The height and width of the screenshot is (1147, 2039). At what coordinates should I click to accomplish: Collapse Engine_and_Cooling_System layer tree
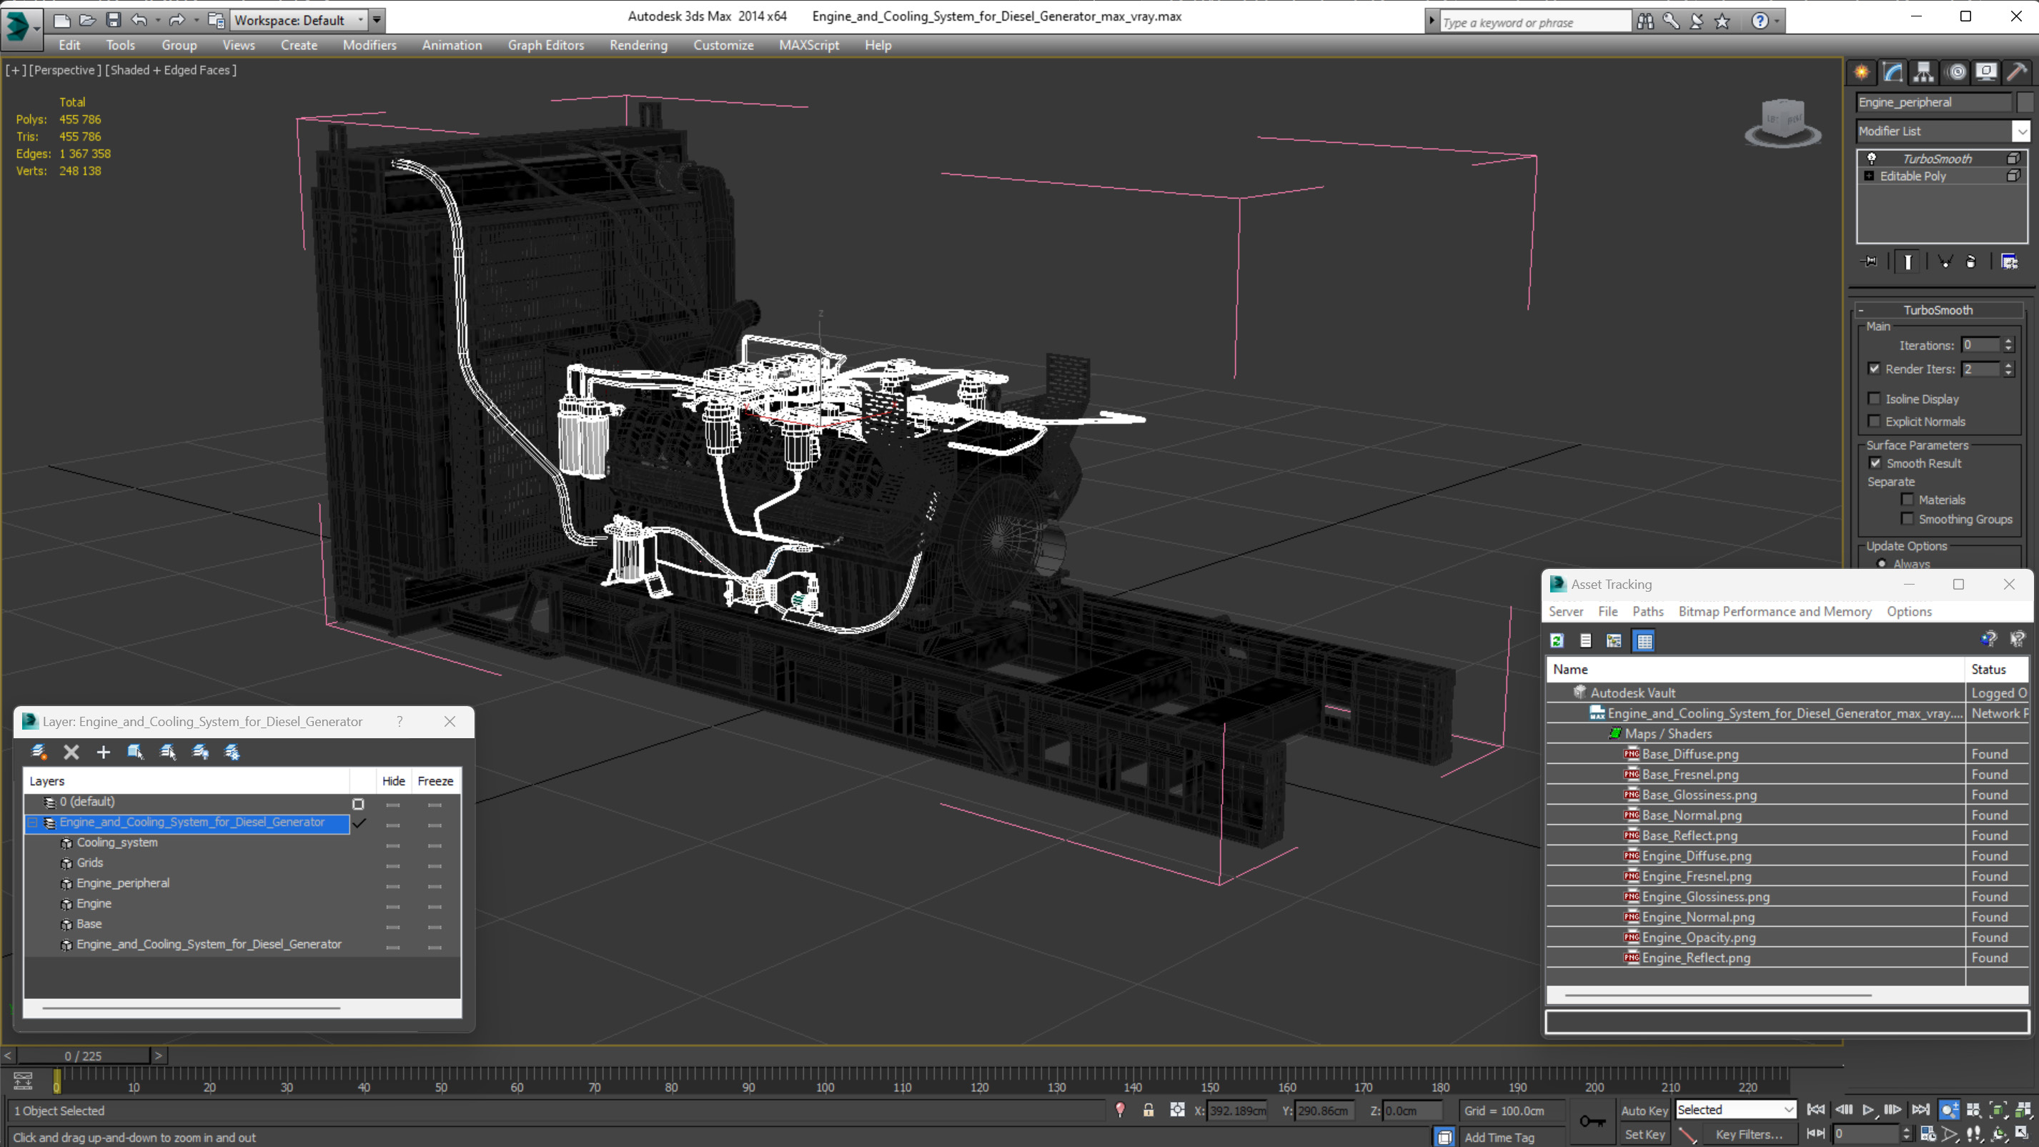[x=34, y=823]
